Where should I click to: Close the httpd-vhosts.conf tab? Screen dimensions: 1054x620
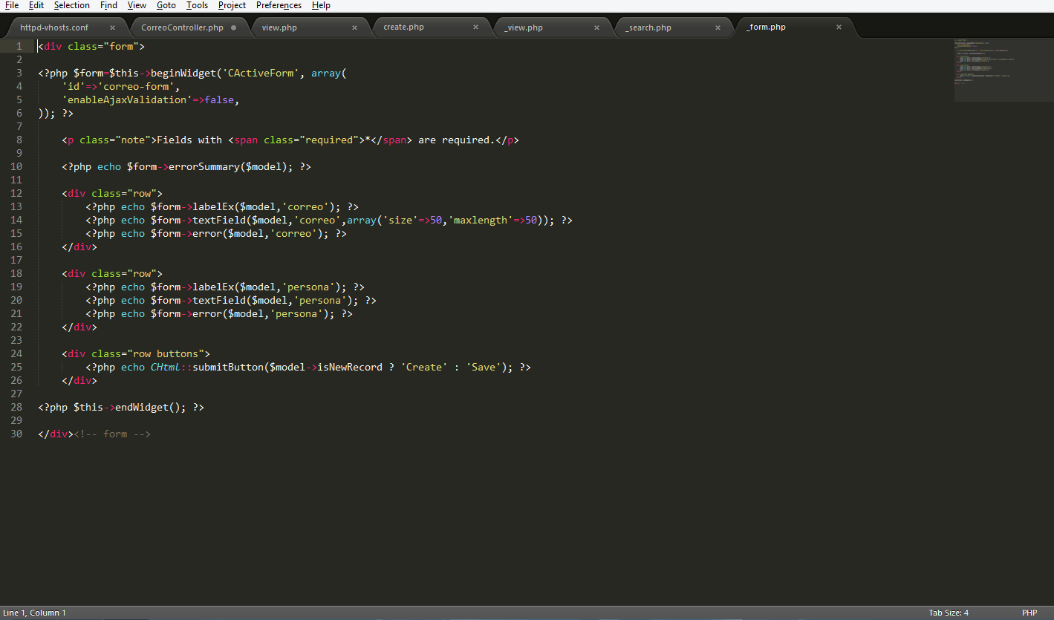pyautogui.click(x=114, y=27)
